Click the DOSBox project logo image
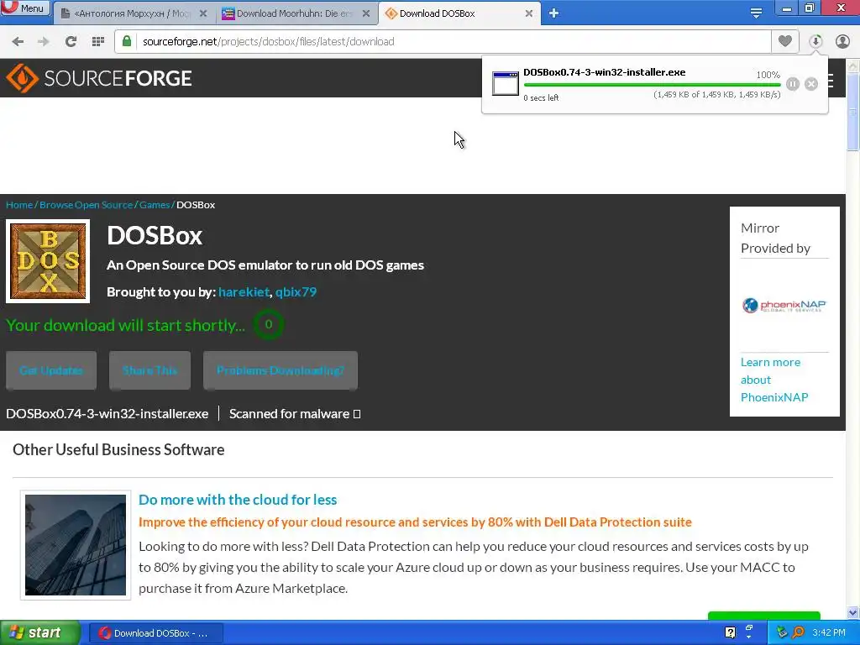This screenshot has width=860, height=645. 48,261
